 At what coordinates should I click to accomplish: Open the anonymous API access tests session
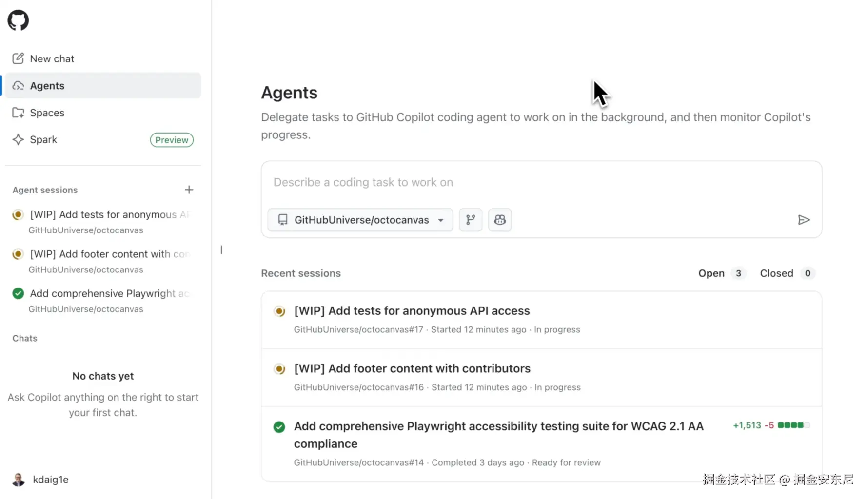(x=412, y=311)
